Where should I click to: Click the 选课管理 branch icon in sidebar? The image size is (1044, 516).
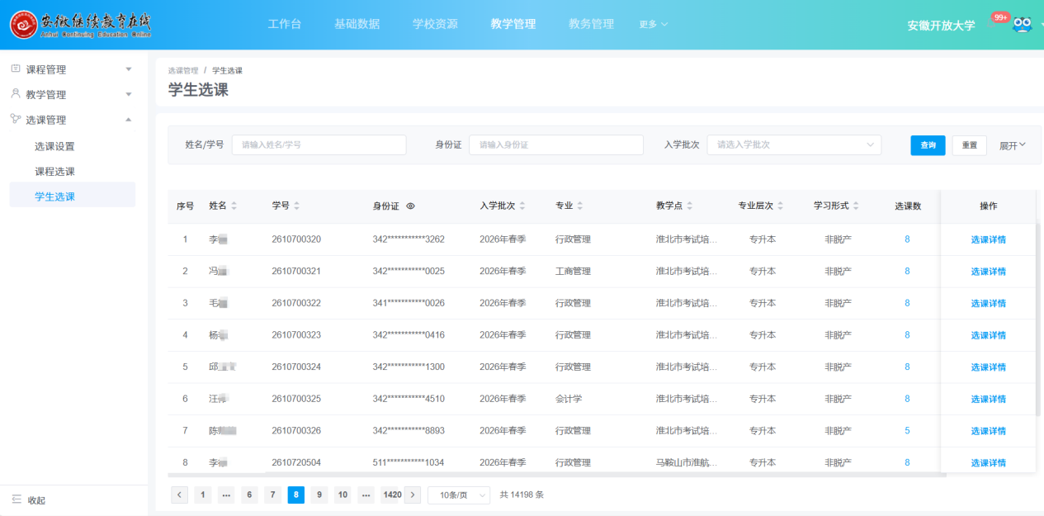pos(16,118)
